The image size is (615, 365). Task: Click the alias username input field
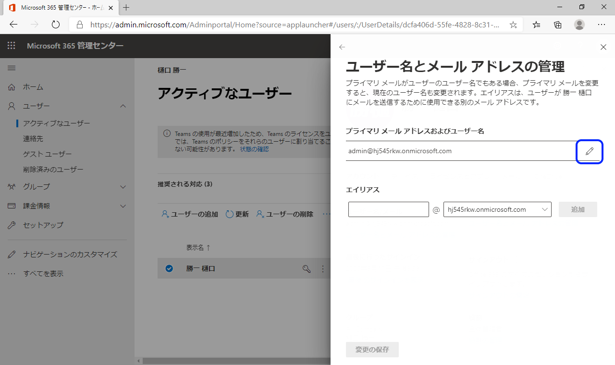click(389, 209)
